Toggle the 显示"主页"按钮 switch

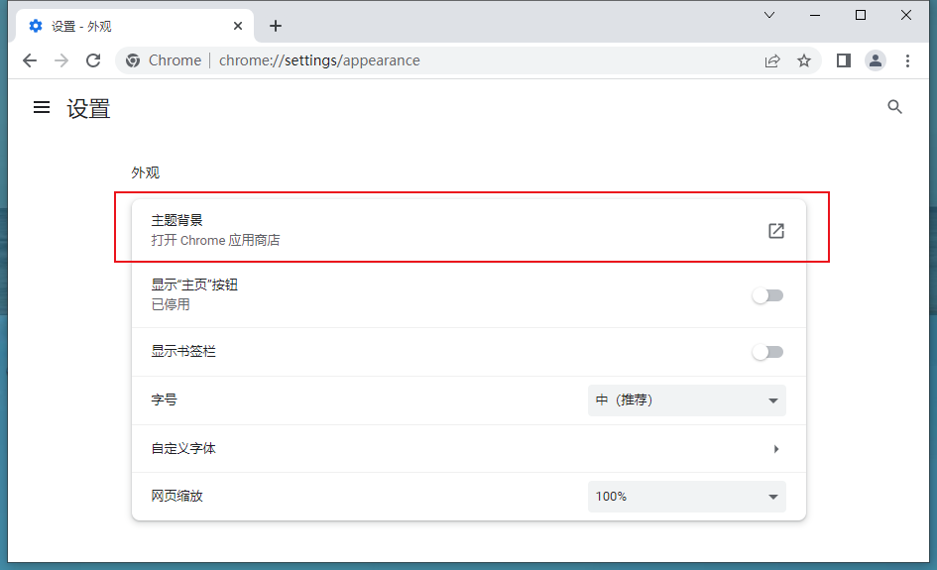tap(767, 295)
